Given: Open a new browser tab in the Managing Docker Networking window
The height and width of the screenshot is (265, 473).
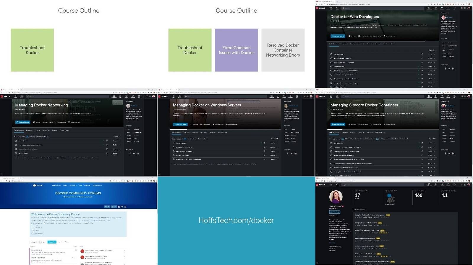Looking at the screenshot, I should [x=22, y=90].
